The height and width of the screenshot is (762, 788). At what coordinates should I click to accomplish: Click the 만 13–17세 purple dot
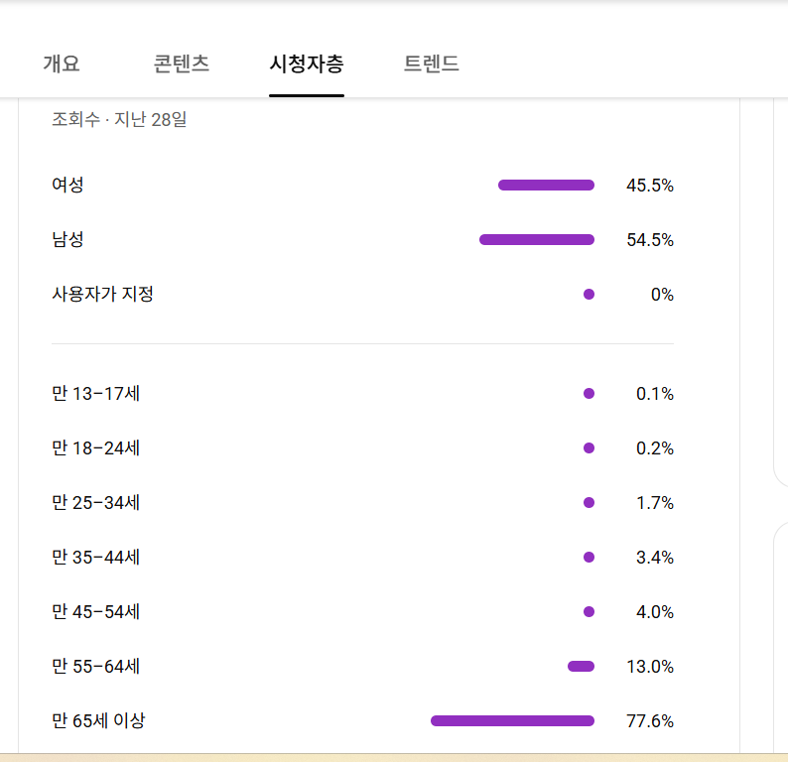pos(589,394)
